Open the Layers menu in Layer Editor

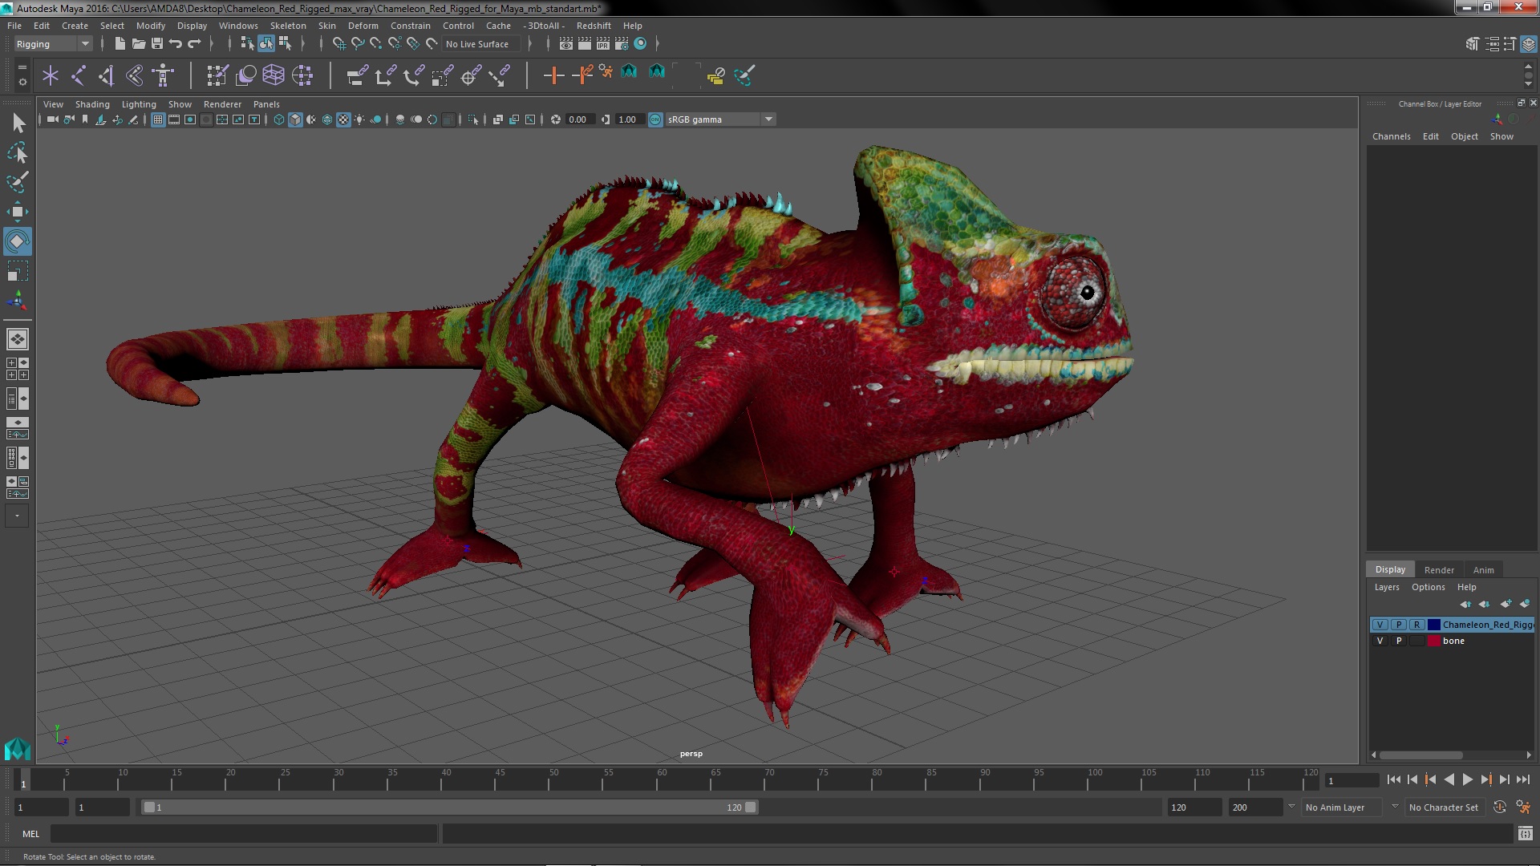tap(1386, 587)
